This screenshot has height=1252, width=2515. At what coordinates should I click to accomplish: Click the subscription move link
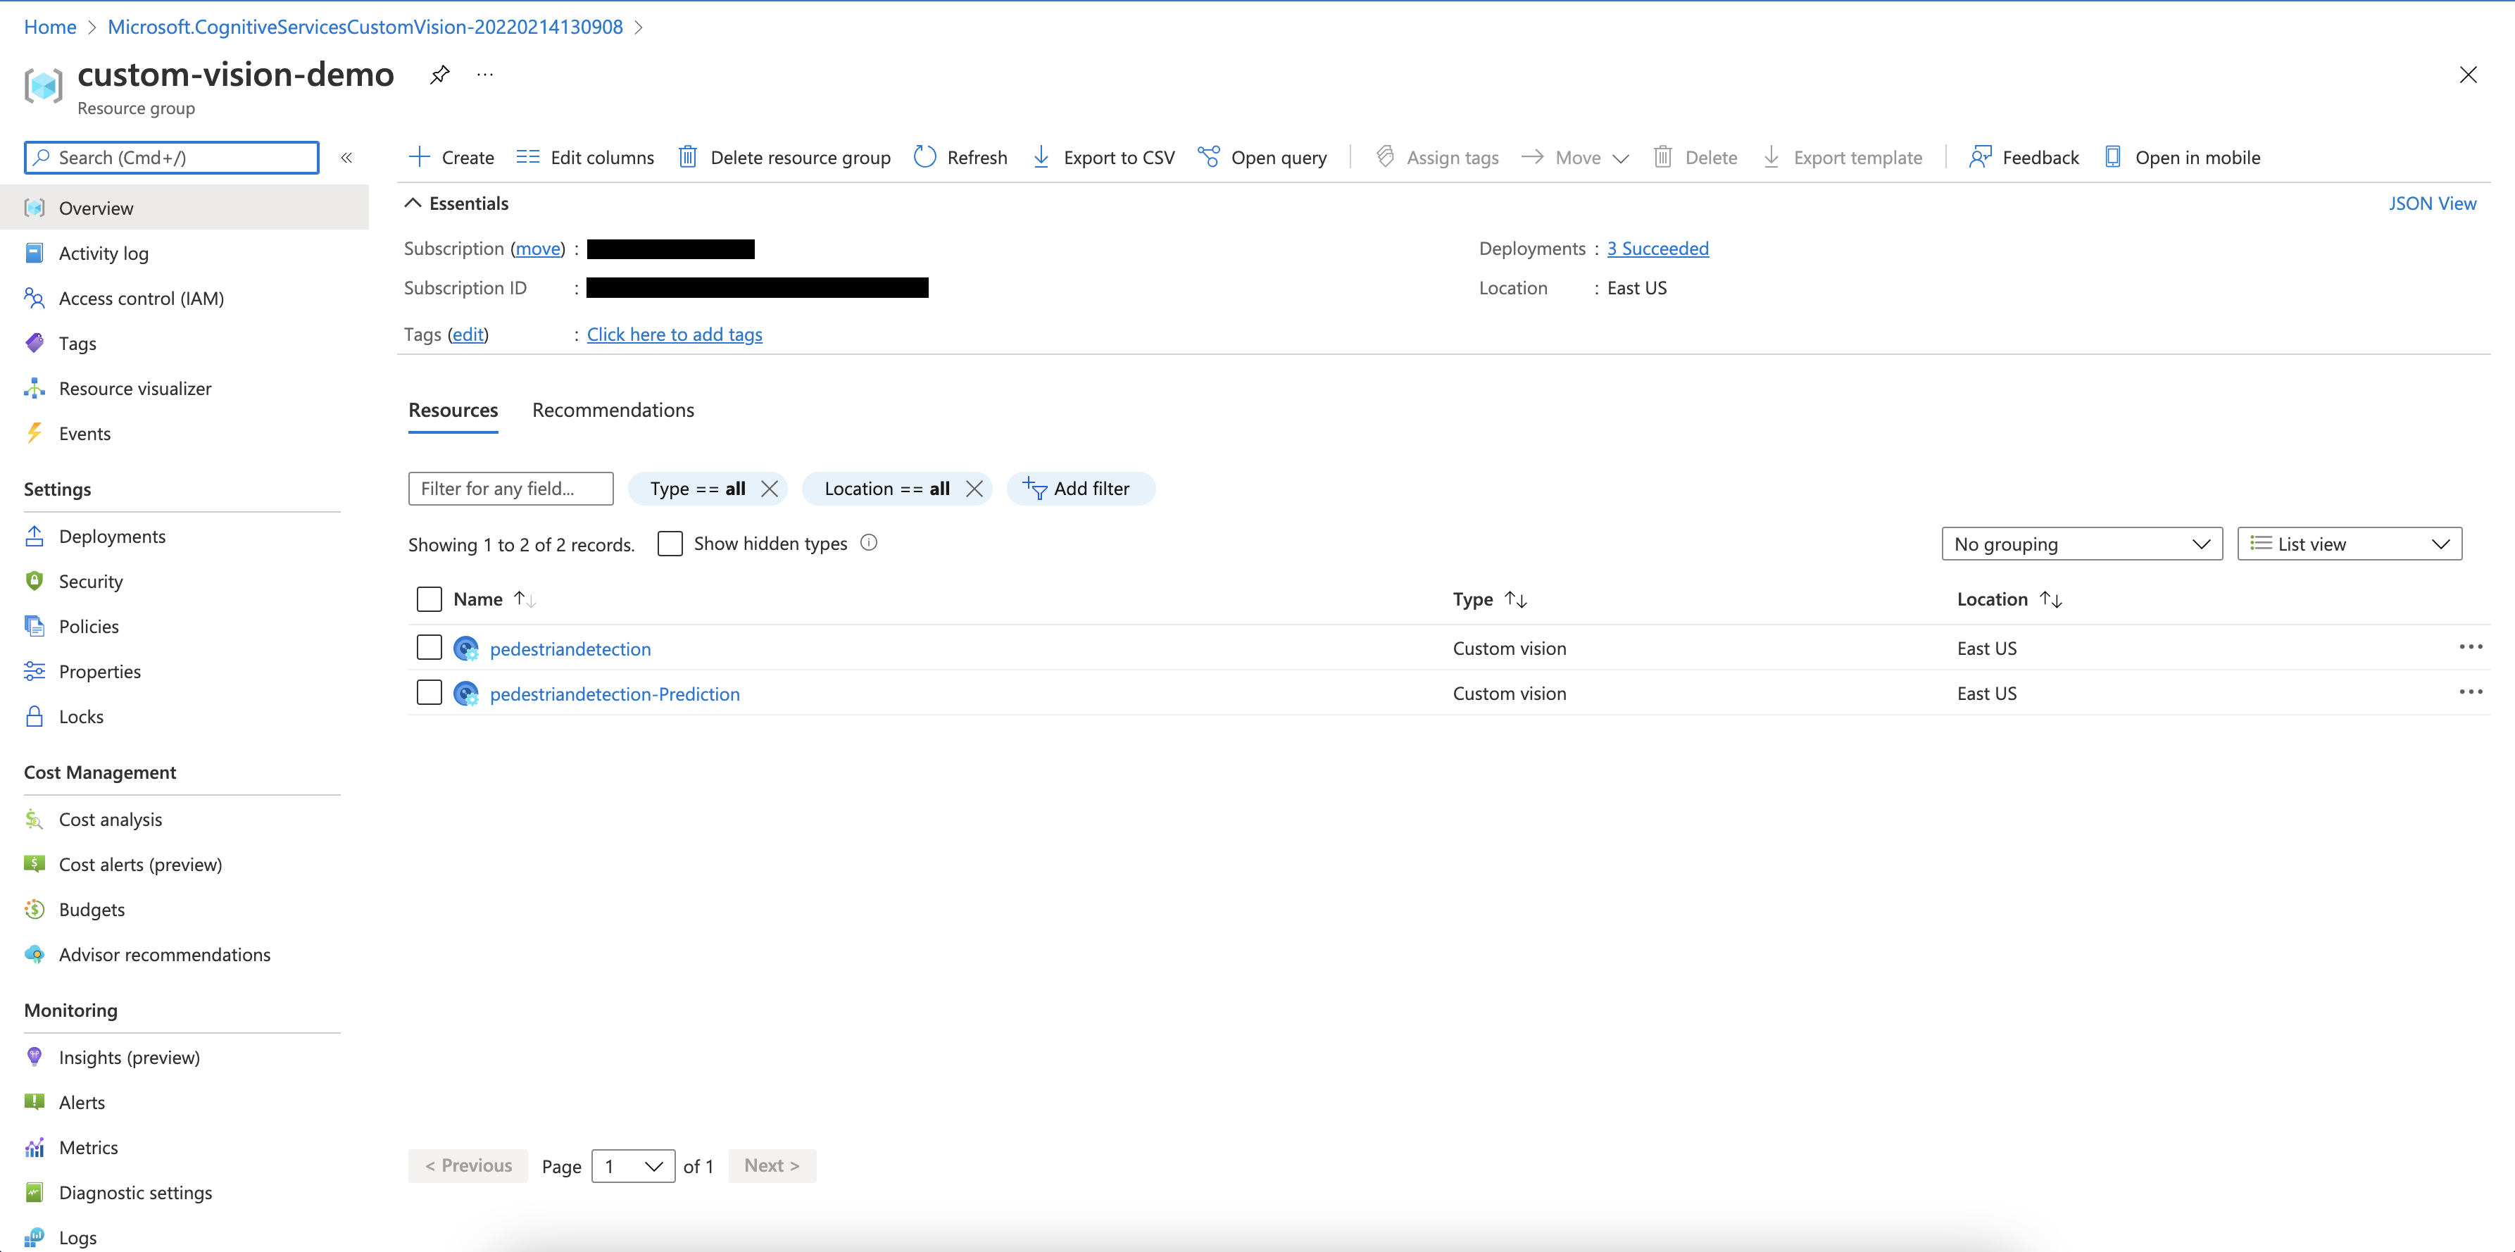point(538,248)
